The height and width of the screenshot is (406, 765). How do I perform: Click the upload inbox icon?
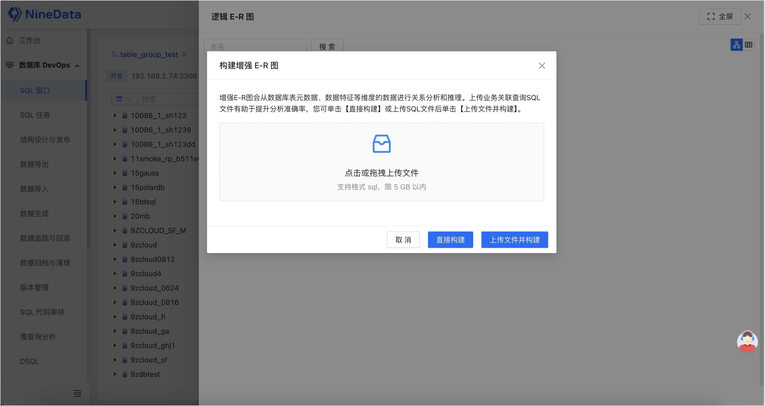click(x=382, y=144)
